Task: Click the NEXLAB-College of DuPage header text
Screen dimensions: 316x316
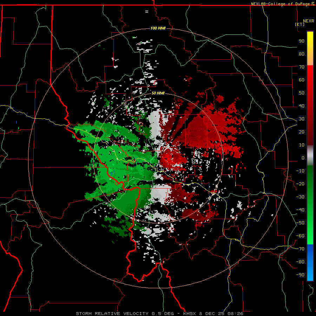Action: point(281,4)
